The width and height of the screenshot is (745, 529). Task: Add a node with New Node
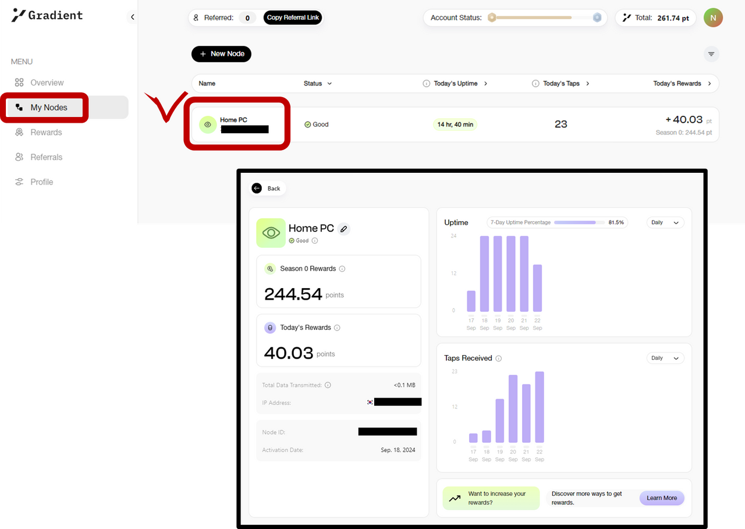[x=221, y=54]
